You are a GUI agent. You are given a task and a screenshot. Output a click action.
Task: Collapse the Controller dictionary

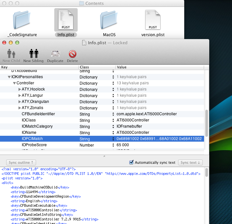coord(14,83)
